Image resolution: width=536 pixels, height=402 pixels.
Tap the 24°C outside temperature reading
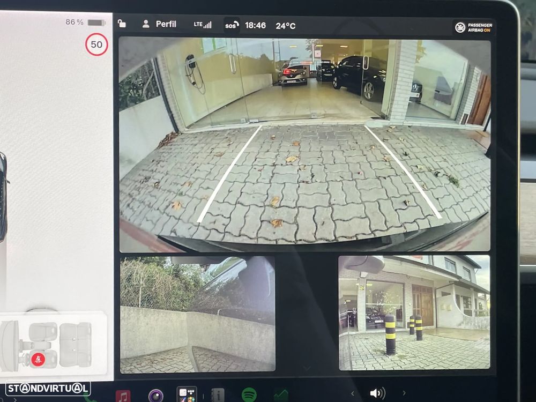(x=286, y=26)
